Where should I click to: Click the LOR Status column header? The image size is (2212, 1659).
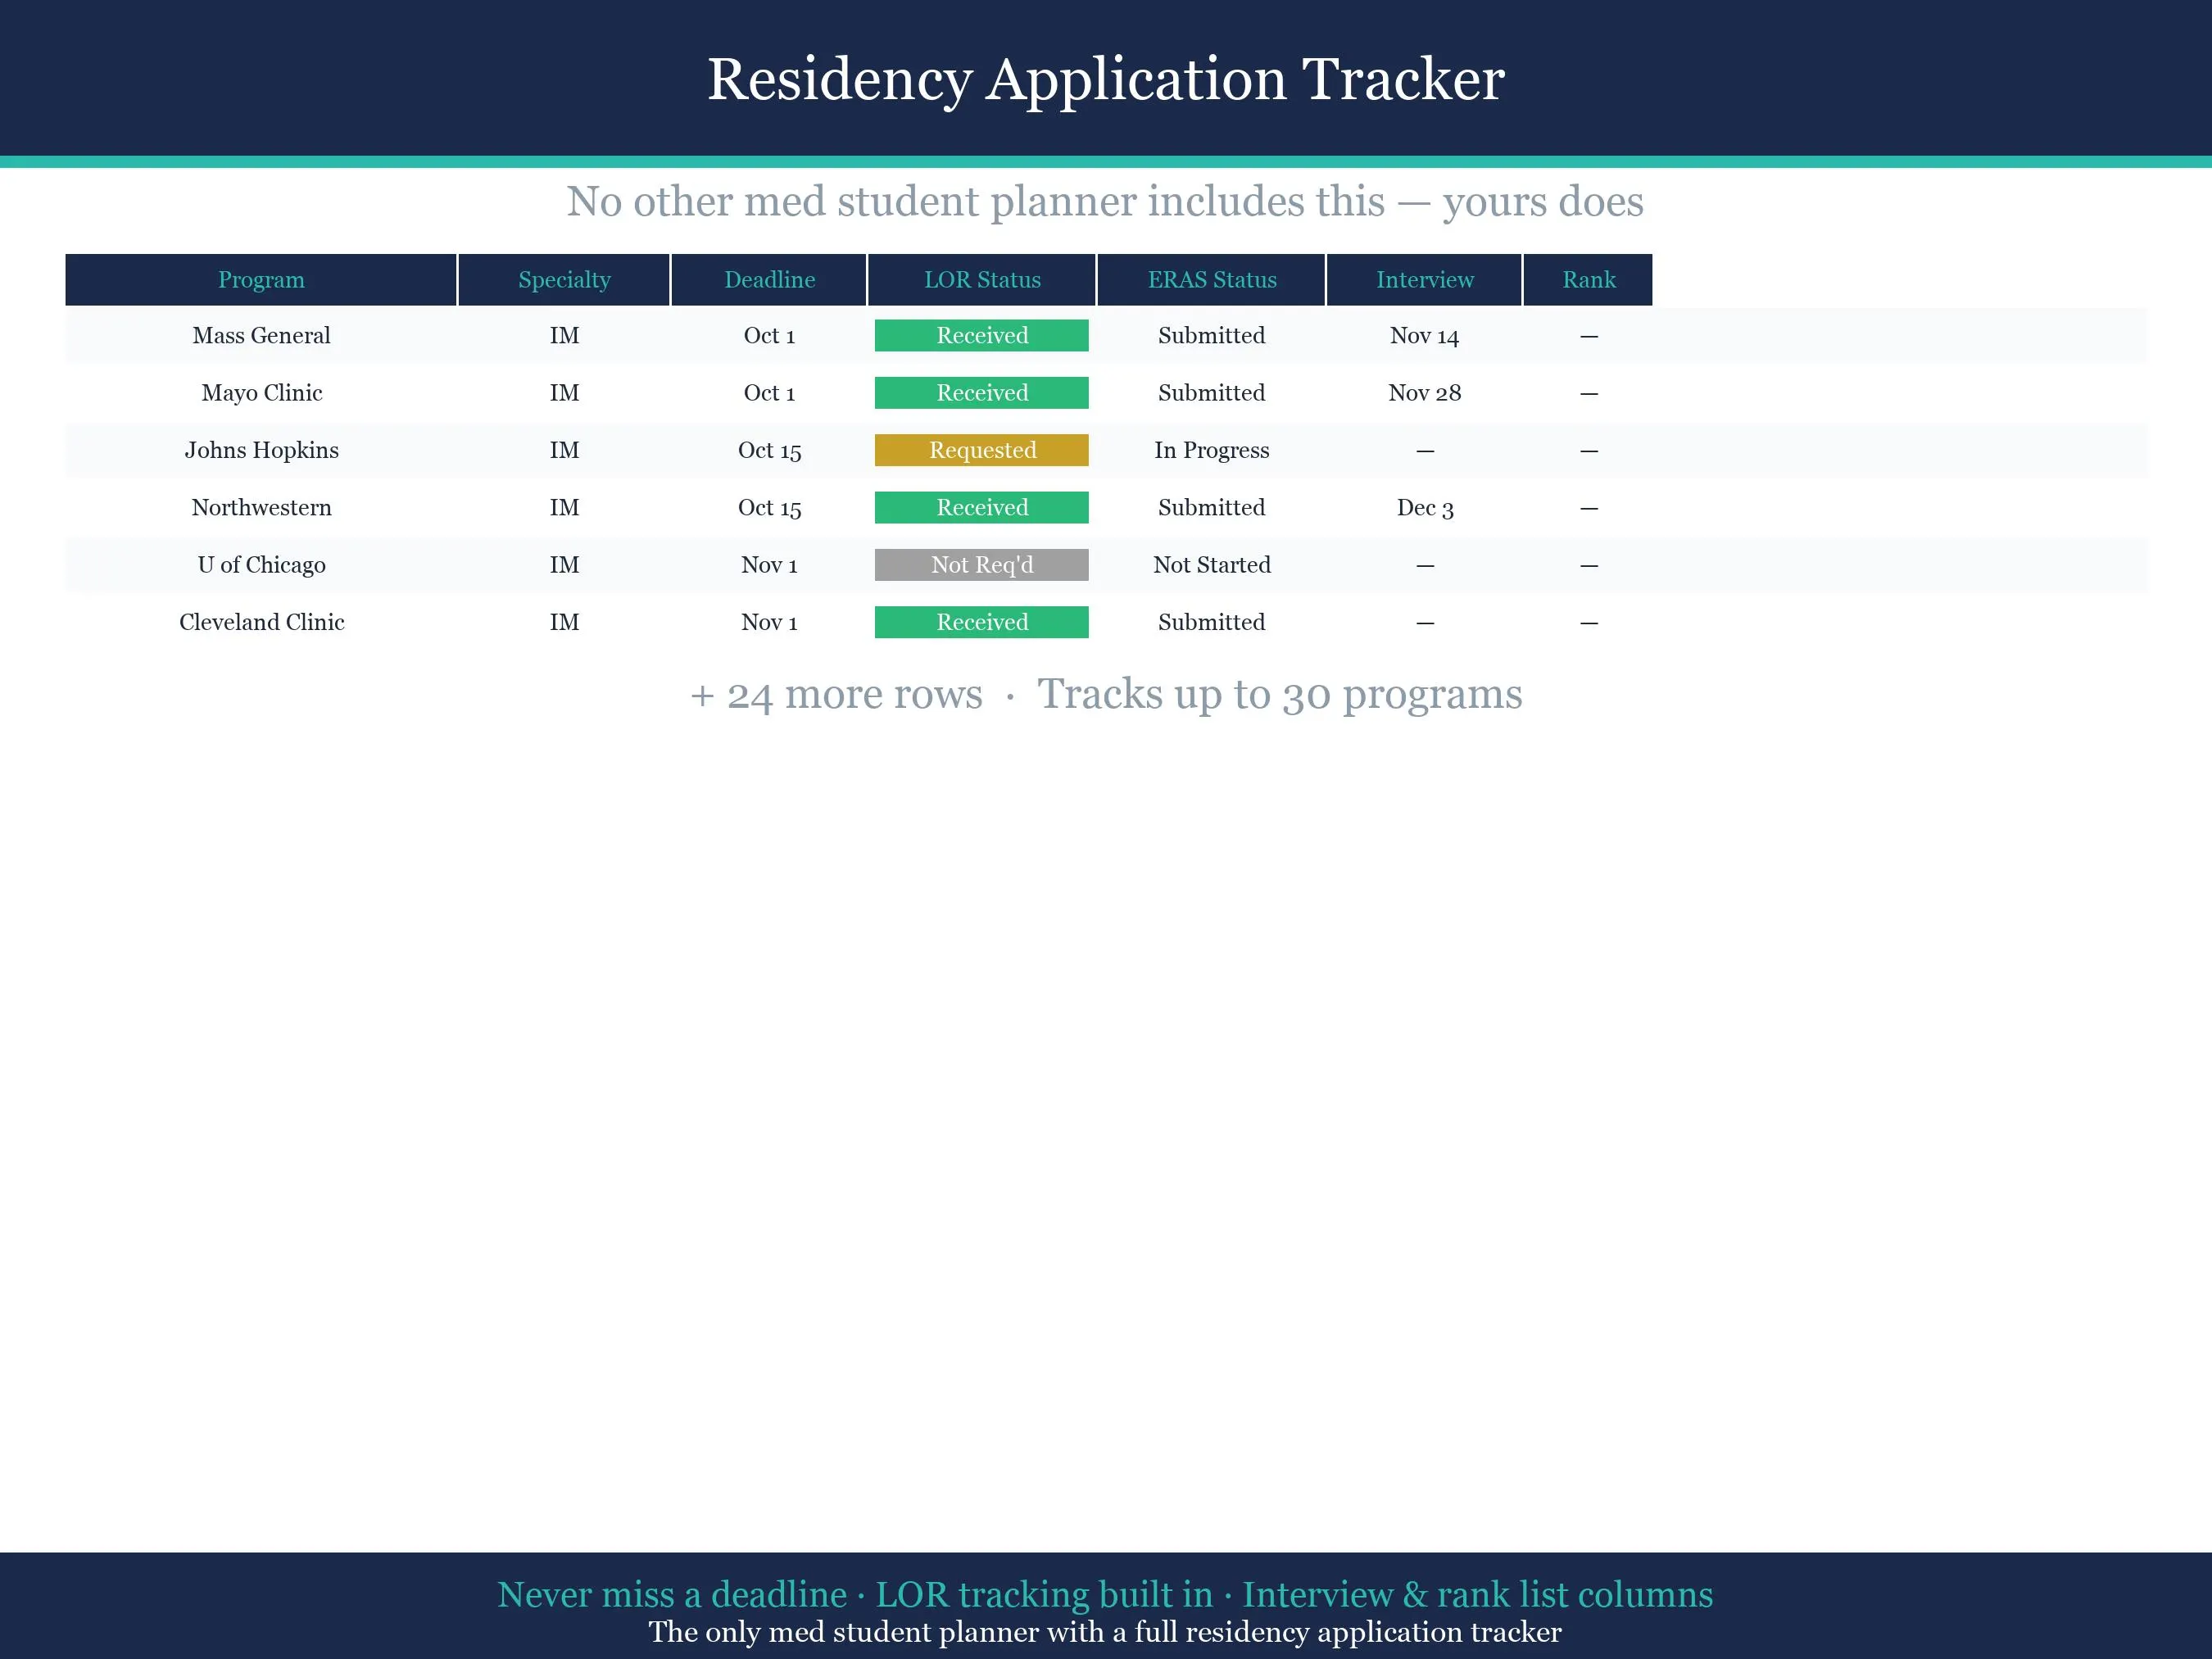tap(982, 280)
